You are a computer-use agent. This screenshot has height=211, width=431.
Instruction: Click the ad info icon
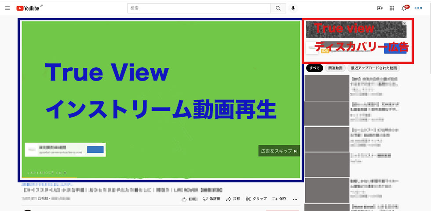click(405, 23)
